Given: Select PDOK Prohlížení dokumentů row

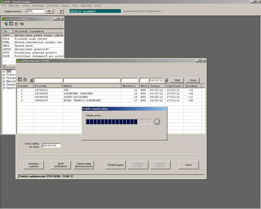Looking at the screenshot, I should (33, 56).
